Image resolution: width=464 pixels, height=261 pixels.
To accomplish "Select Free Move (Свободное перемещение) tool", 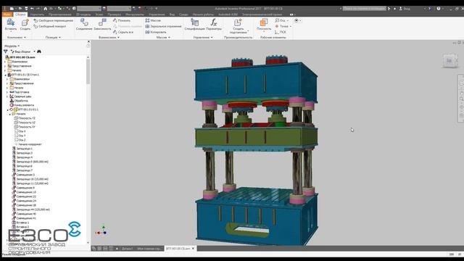I will point(53,20).
